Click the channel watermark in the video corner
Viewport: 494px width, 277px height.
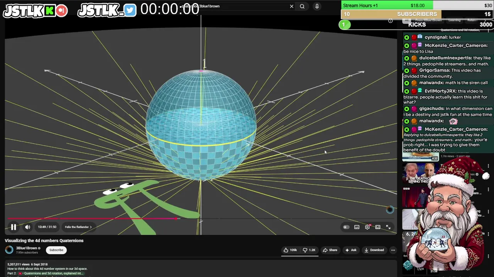(x=390, y=209)
